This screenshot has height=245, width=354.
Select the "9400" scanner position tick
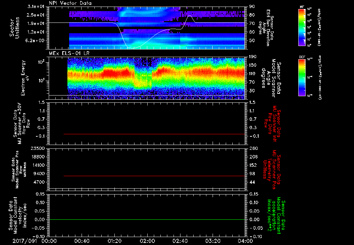coord(39,174)
